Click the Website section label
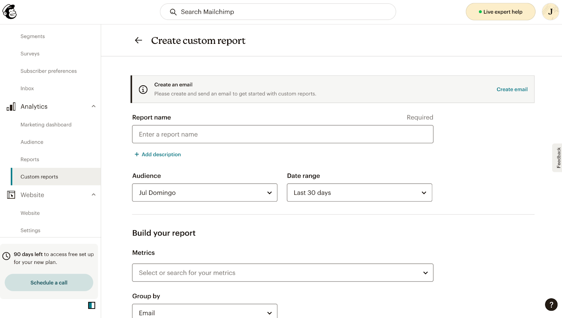This screenshot has height=318, width=562. click(x=32, y=195)
